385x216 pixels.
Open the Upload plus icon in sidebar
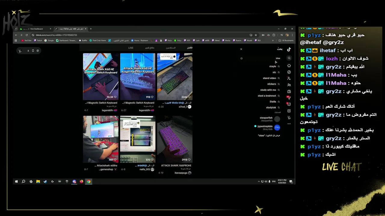pos(289,111)
